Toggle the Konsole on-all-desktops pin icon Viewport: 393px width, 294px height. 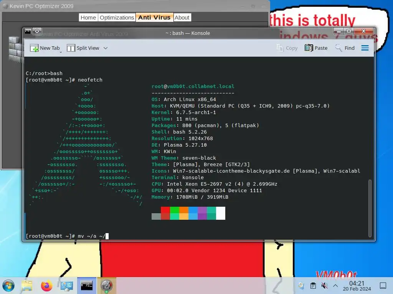pos(37,31)
